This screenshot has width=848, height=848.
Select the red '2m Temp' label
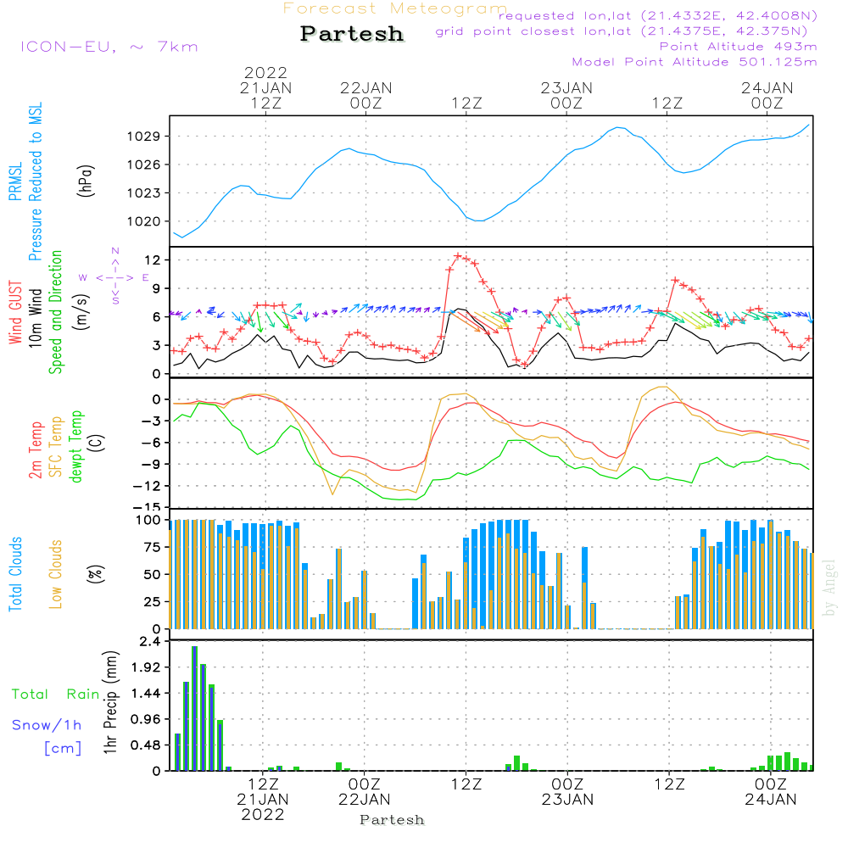point(35,450)
